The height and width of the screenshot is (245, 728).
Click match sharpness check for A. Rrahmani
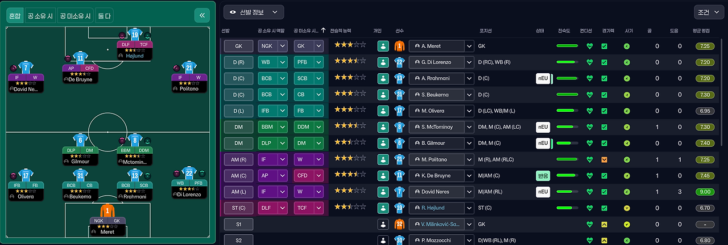click(x=605, y=79)
